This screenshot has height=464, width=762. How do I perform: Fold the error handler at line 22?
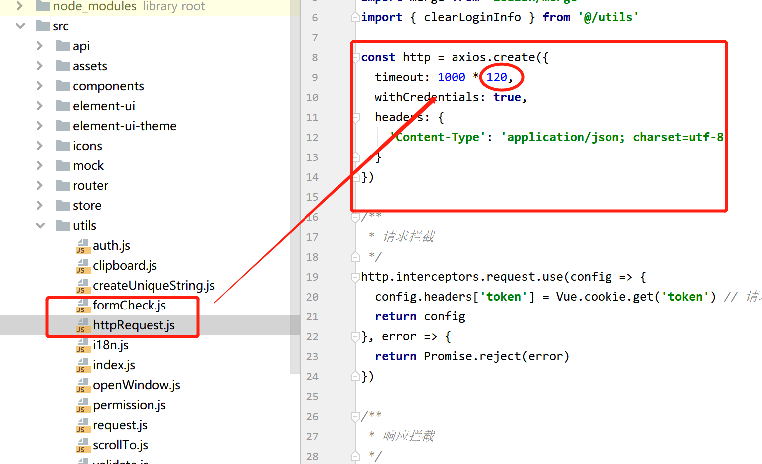coord(355,337)
